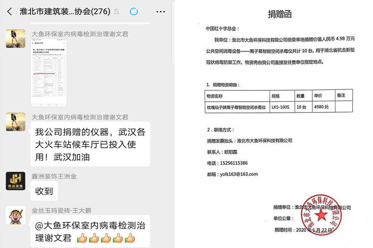Tap the back arrow in chat header
Image resolution: width=373 pixels, height=248 pixels.
(10, 12)
